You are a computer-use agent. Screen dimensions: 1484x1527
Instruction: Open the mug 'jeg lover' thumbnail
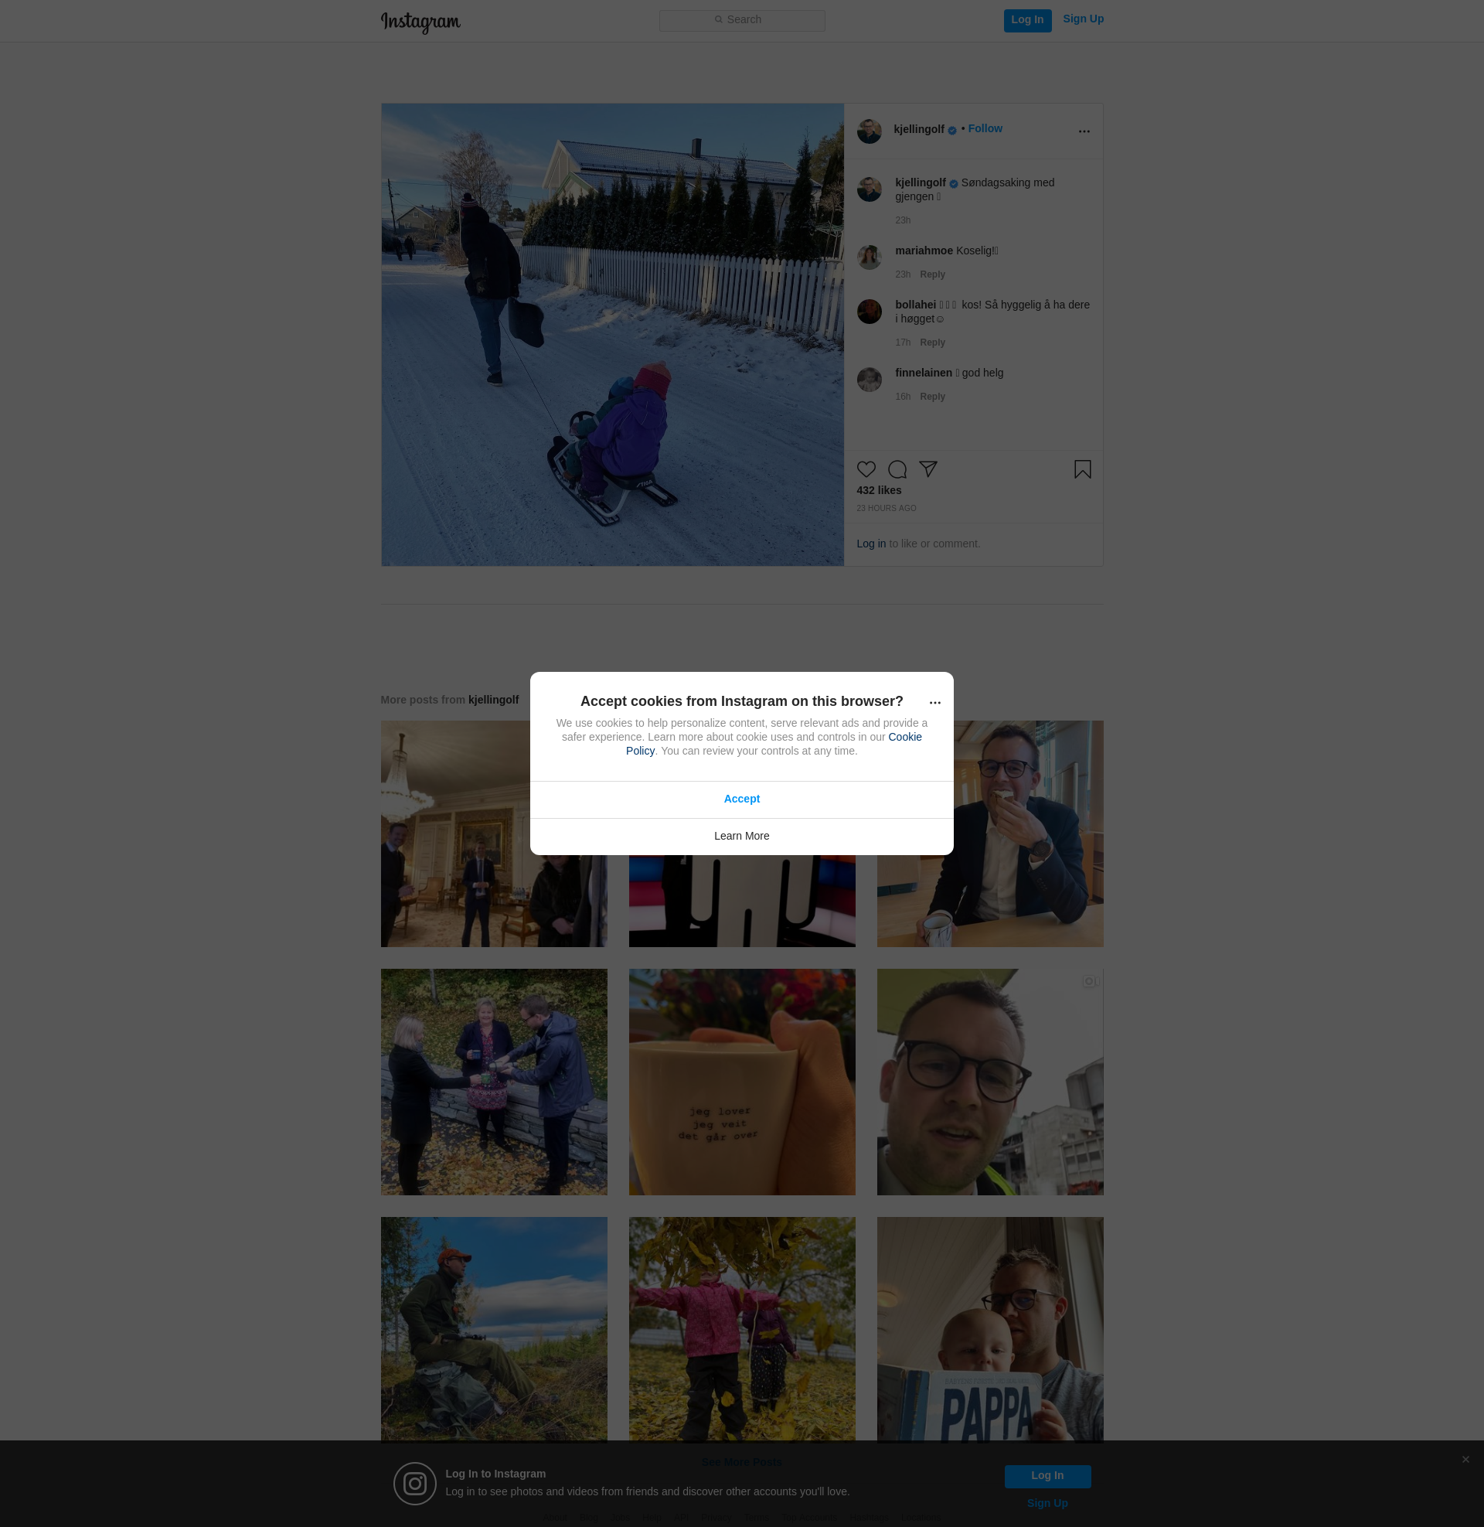tap(742, 1082)
